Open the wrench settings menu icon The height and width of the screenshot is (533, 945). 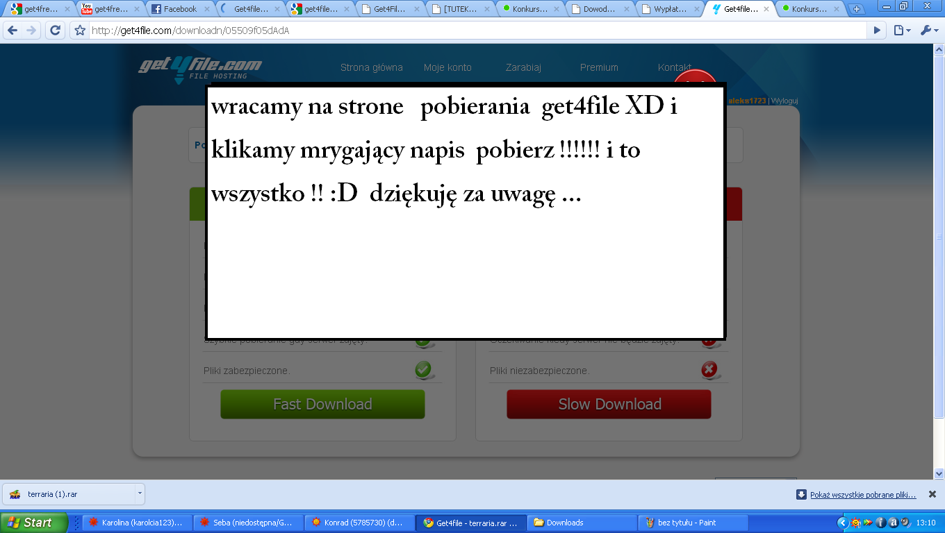coord(928,31)
